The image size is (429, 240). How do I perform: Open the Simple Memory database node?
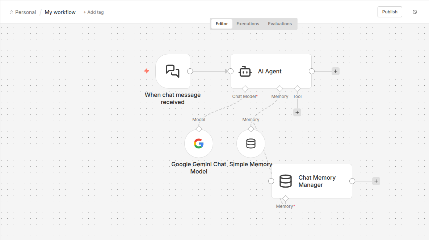(x=251, y=143)
